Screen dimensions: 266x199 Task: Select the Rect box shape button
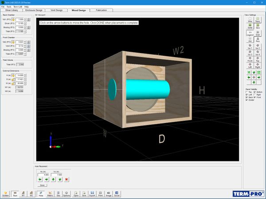[15, 194]
